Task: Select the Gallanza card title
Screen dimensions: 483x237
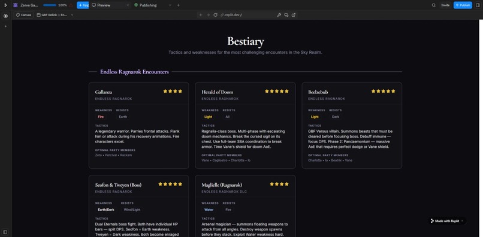Action: click(x=104, y=92)
